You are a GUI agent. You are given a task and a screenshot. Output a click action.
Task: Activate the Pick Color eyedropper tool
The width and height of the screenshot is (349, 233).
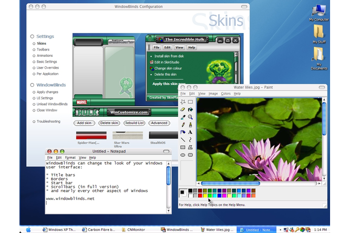pos(183,117)
